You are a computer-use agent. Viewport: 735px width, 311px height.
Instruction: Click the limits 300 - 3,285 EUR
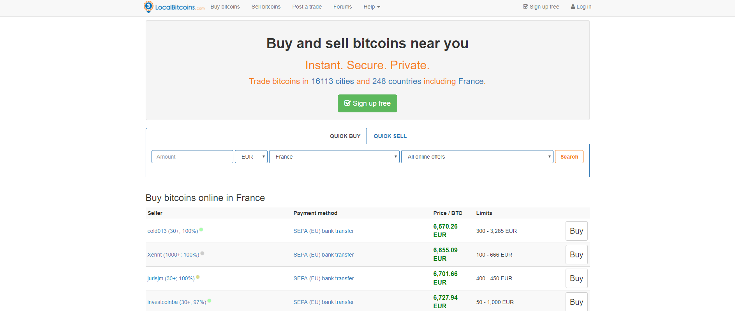496,231
